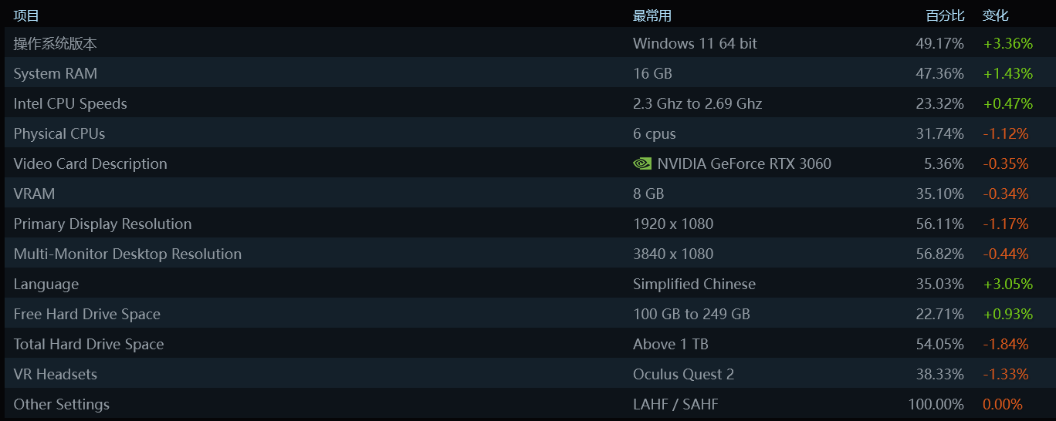Screen dimensions: 1056x421
Task: Expand the Other Settings row
Action: [x=527, y=404]
